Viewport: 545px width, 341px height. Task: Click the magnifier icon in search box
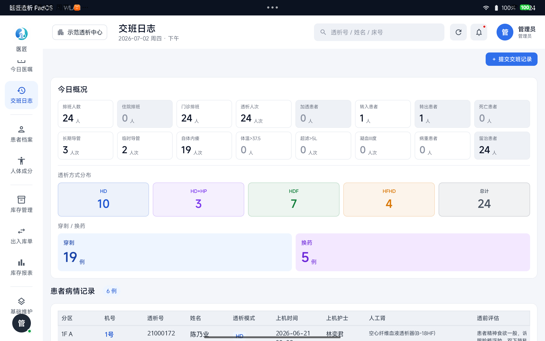click(323, 32)
